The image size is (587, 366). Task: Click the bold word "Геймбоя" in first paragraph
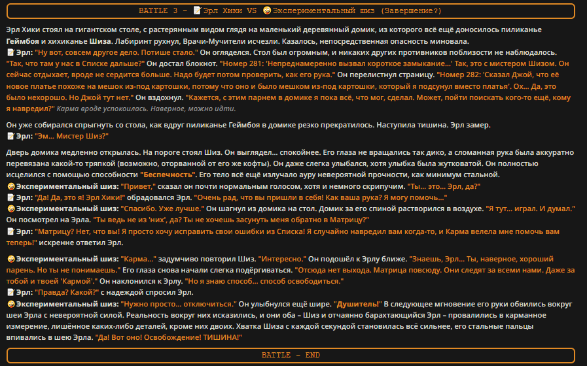22,41
